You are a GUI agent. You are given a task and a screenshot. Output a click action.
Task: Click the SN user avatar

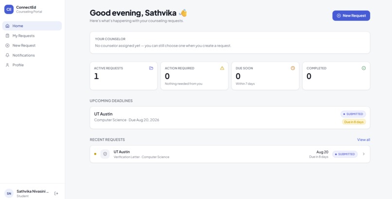[9, 193]
